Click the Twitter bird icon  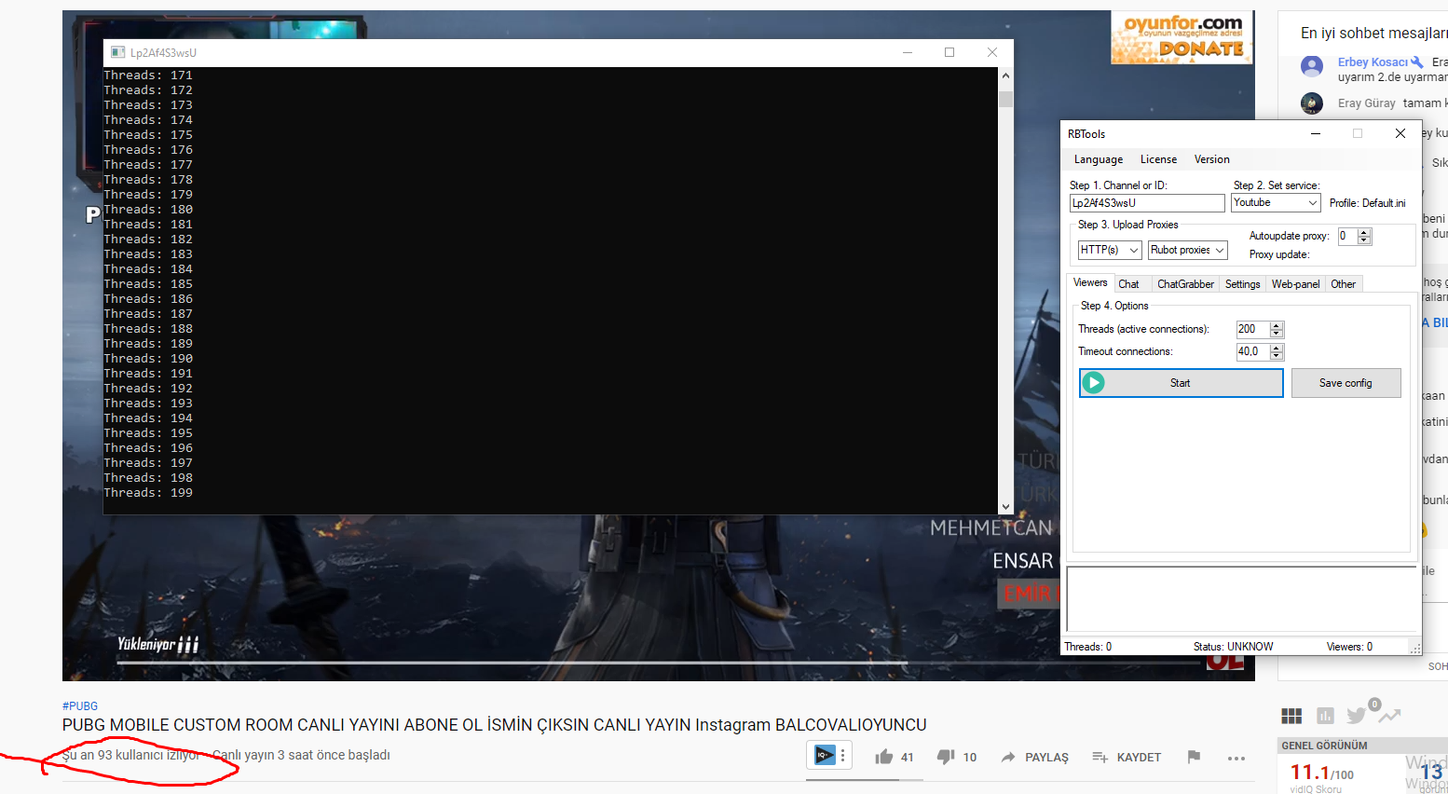coord(1356,716)
